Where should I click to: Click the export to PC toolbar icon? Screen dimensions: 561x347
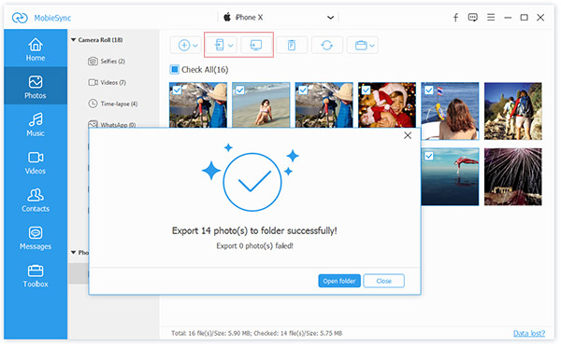pyautogui.click(x=256, y=45)
